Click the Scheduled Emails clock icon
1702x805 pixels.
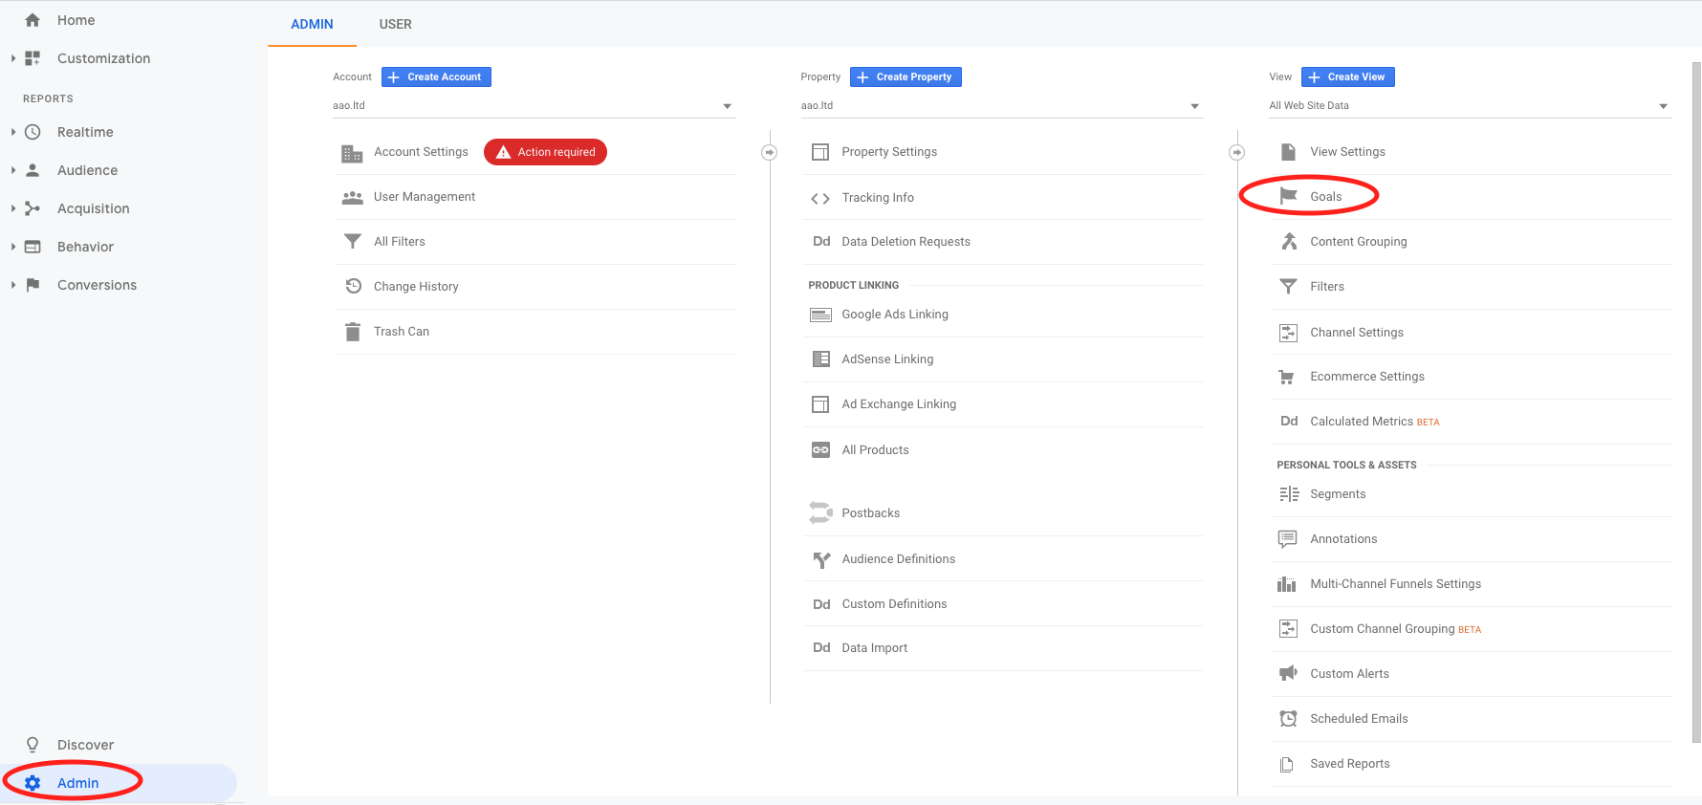click(1288, 718)
